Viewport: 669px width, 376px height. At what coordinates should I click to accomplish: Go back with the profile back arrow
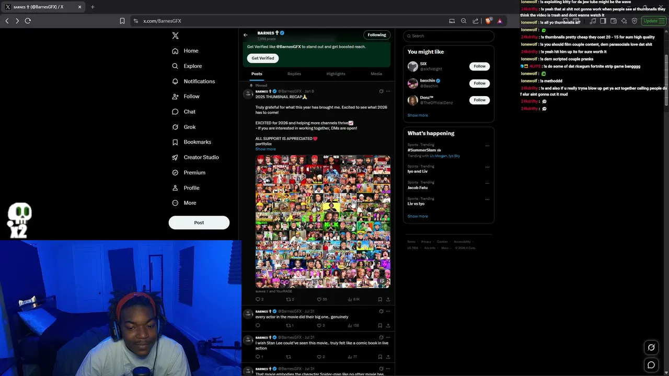point(246,35)
